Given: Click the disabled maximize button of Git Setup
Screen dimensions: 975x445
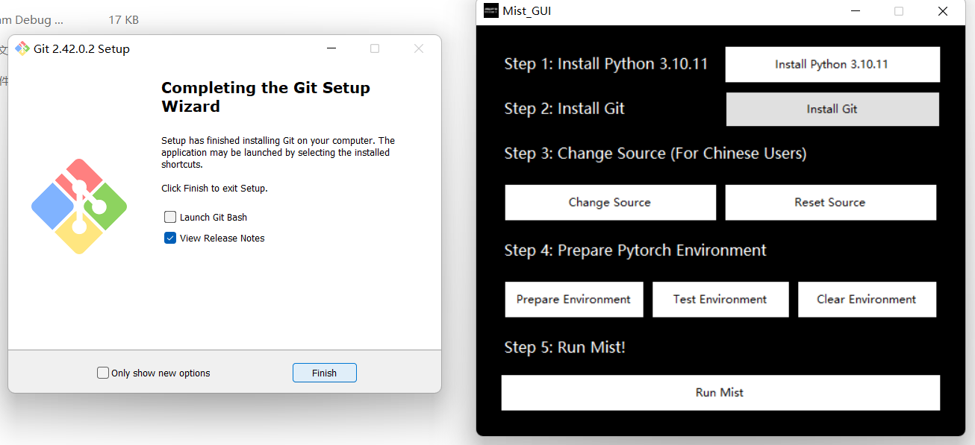Looking at the screenshot, I should point(375,48).
